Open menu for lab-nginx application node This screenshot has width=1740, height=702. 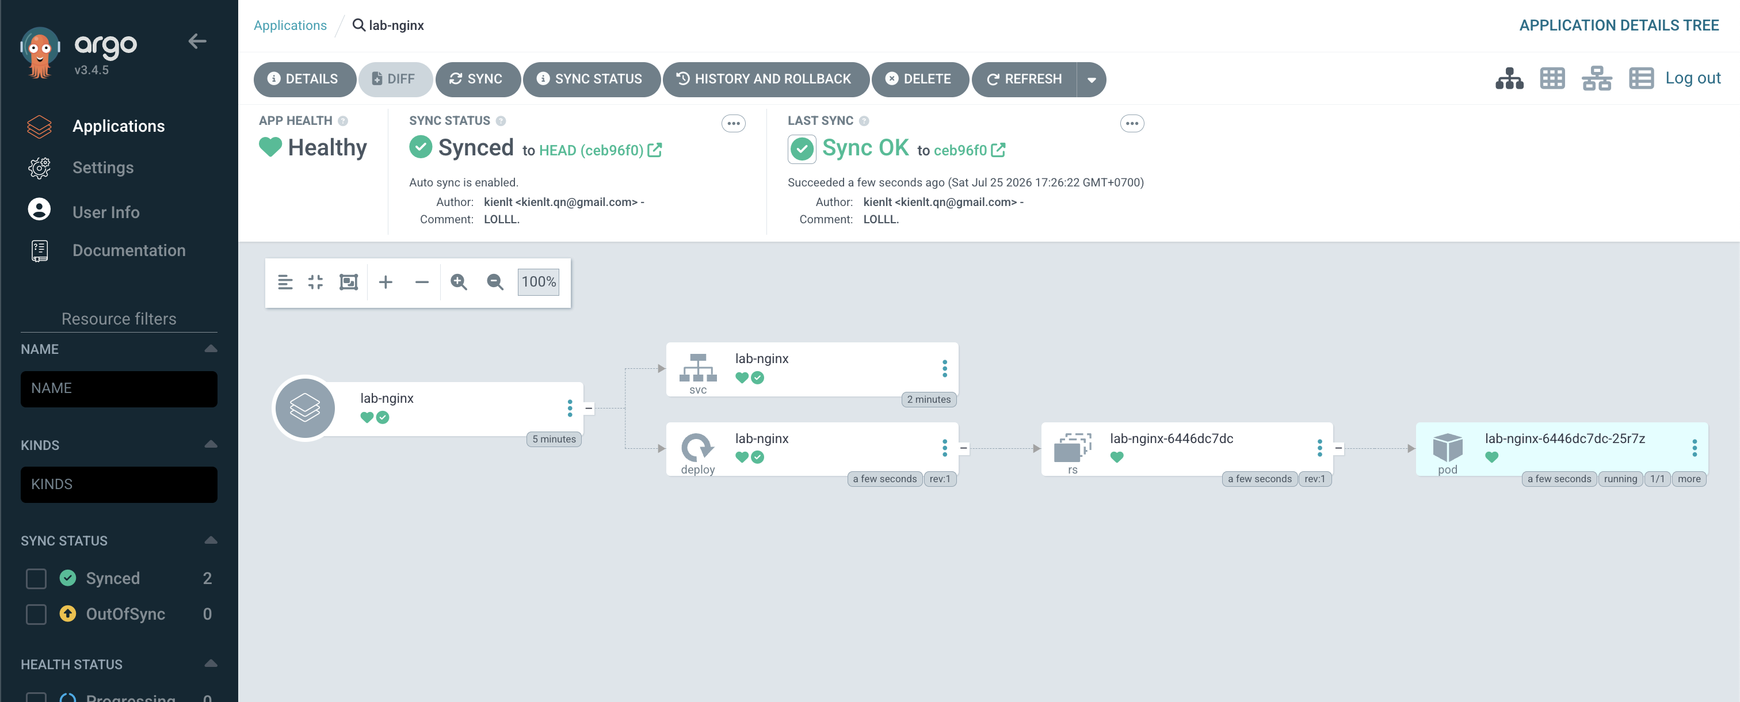pyautogui.click(x=570, y=408)
